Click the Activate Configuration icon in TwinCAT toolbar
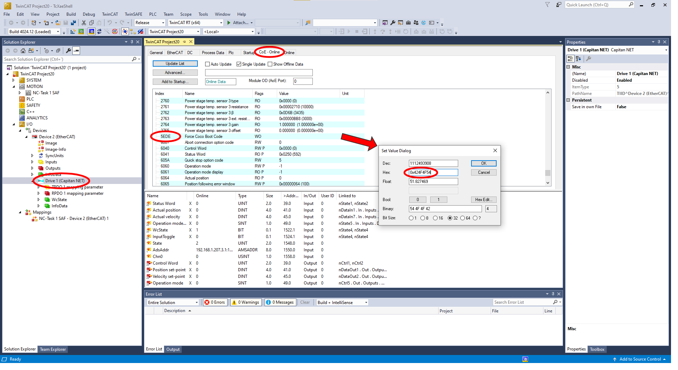 click(x=73, y=32)
